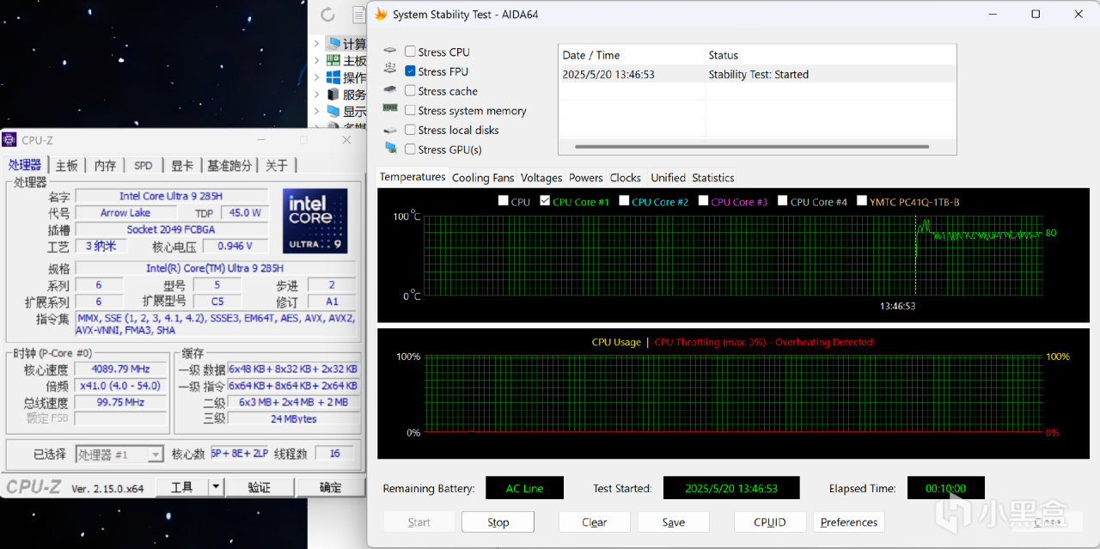1100x549 pixels.
Task: Click the refresh arrow icon in background window
Action: point(327,14)
